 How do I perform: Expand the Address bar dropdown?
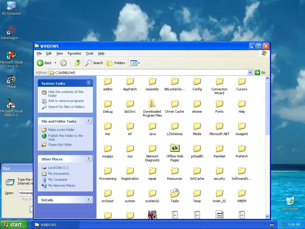pyautogui.click(x=250, y=73)
